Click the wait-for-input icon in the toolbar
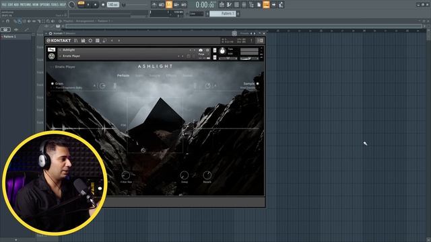Image resolution: width=431 pixels, height=242 pixels. tap(162, 5)
